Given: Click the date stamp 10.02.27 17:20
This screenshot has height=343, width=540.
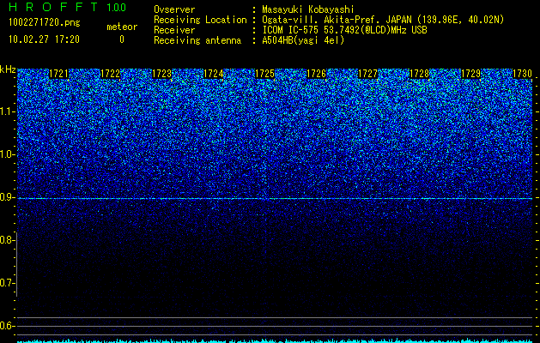Looking at the screenshot, I should pyautogui.click(x=44, y=39).
